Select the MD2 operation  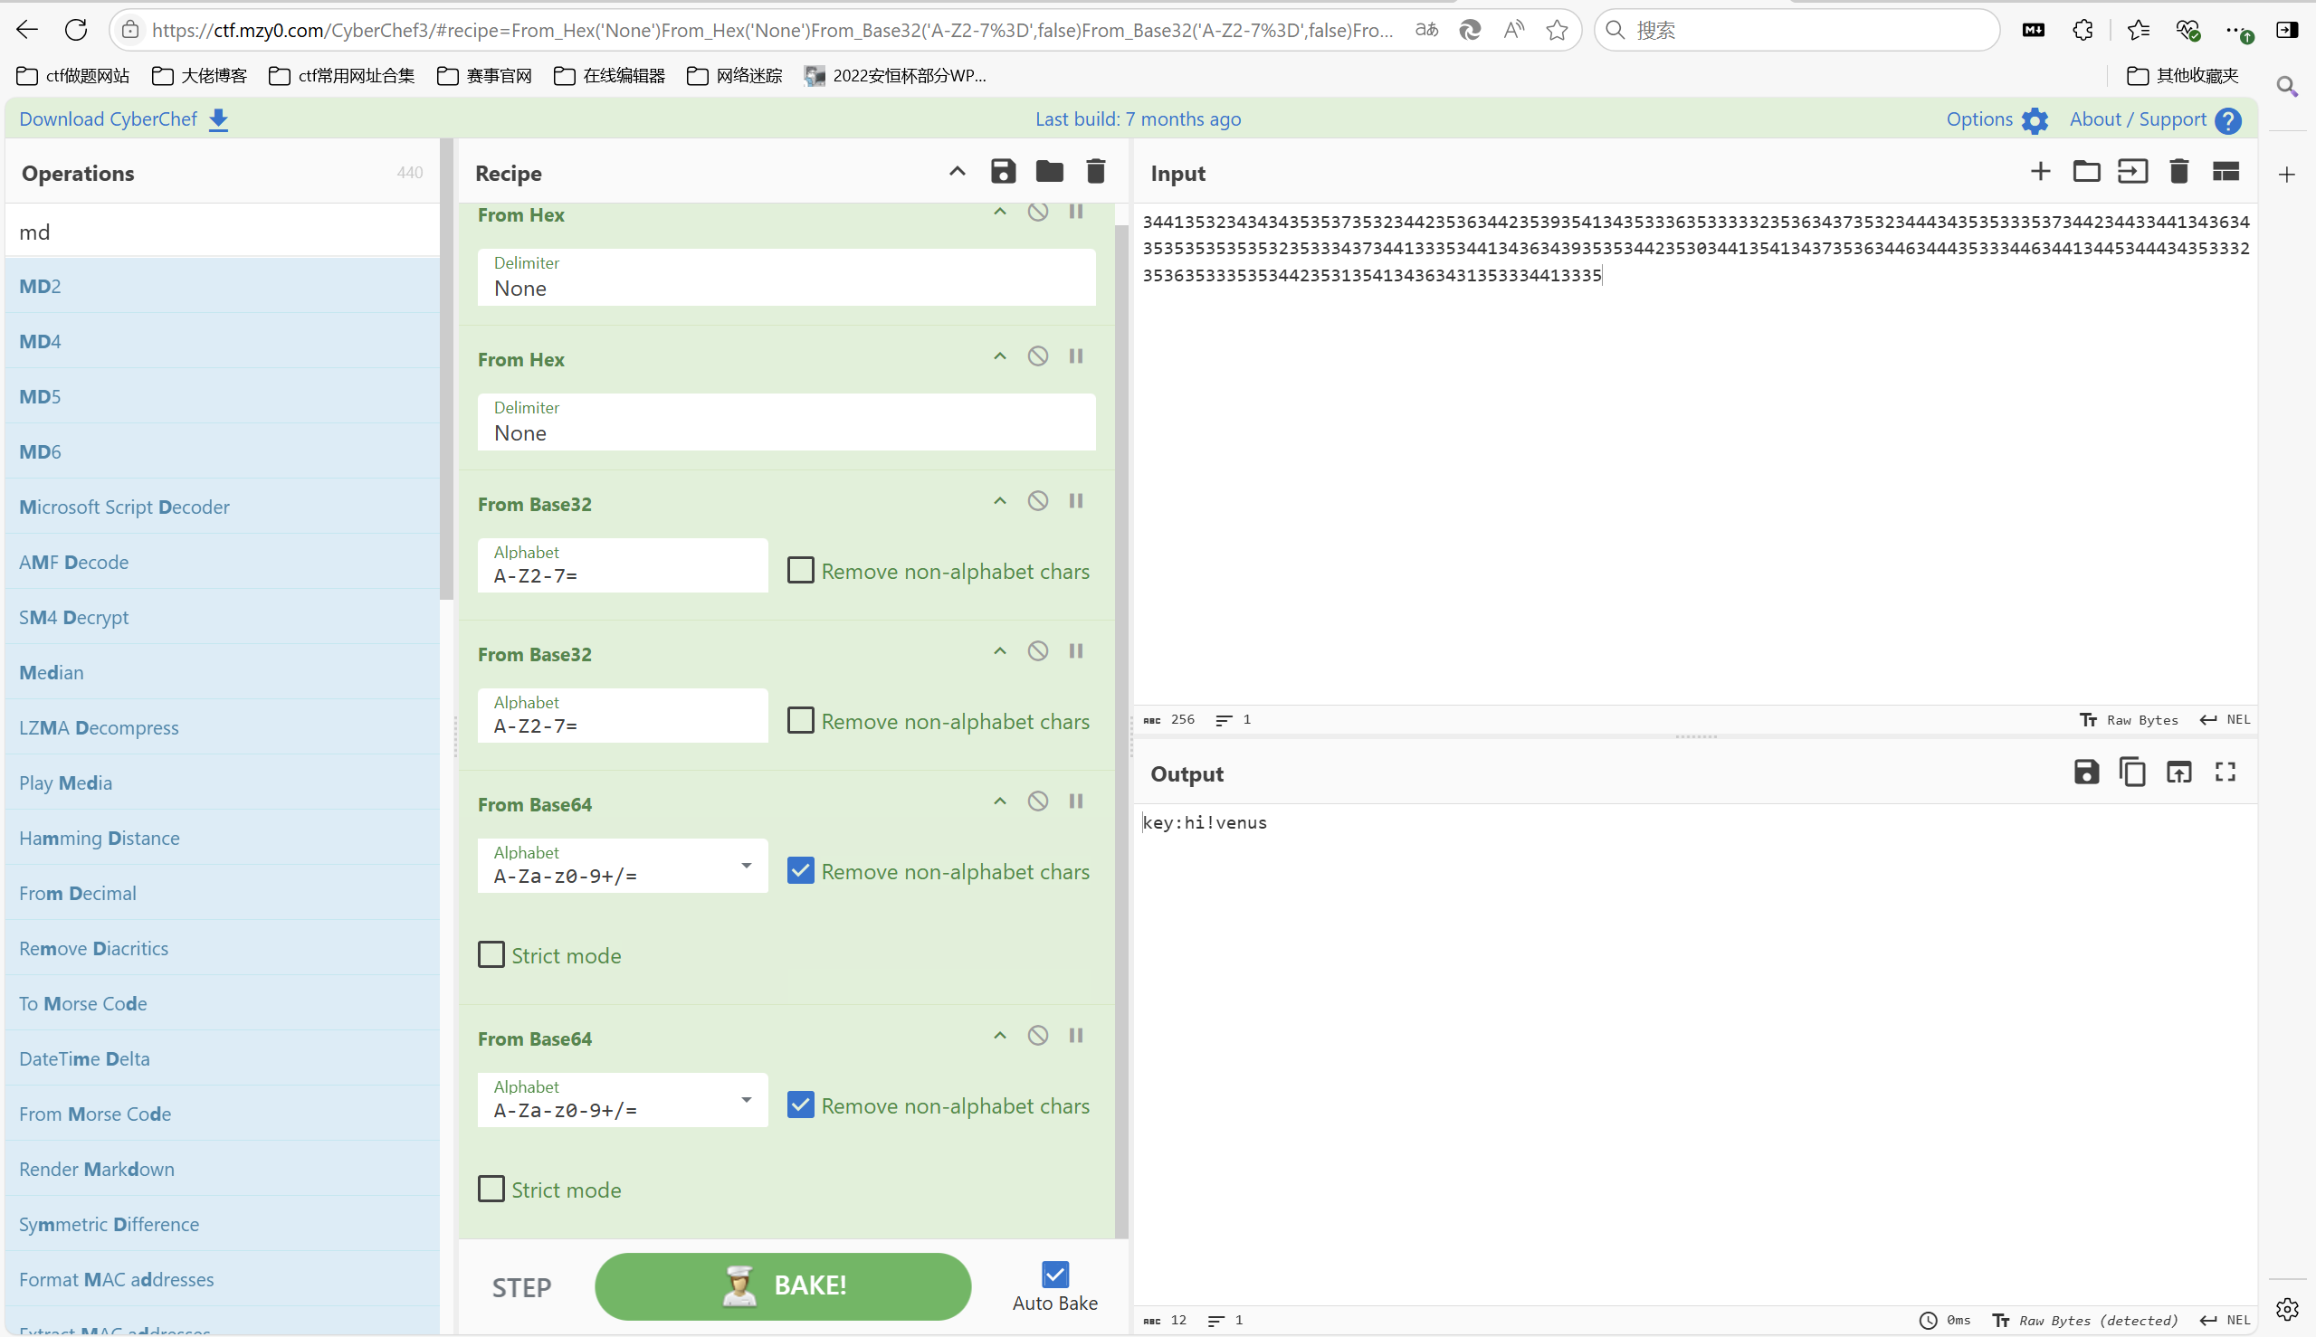pos(223,286)
